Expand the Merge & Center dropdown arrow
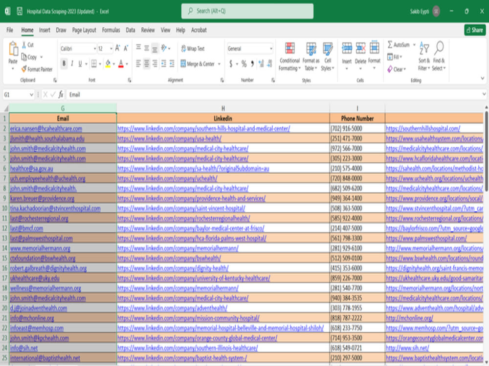The height and width of the screenshot is (366, 489). pos(219,64)
